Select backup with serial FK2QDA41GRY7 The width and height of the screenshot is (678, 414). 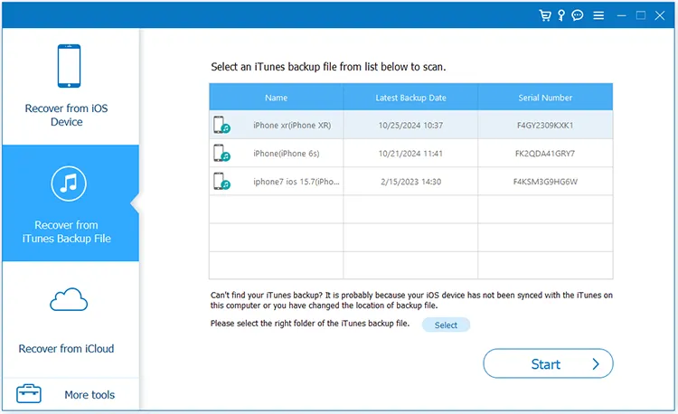[545, 153]
